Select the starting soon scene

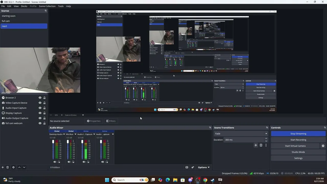click(24, 16)
